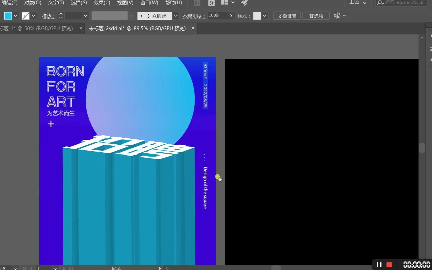The width and height of the screenshot is (432, 270).
Task: Expand the stroke weight dropdown arrow
Action: 85,16
